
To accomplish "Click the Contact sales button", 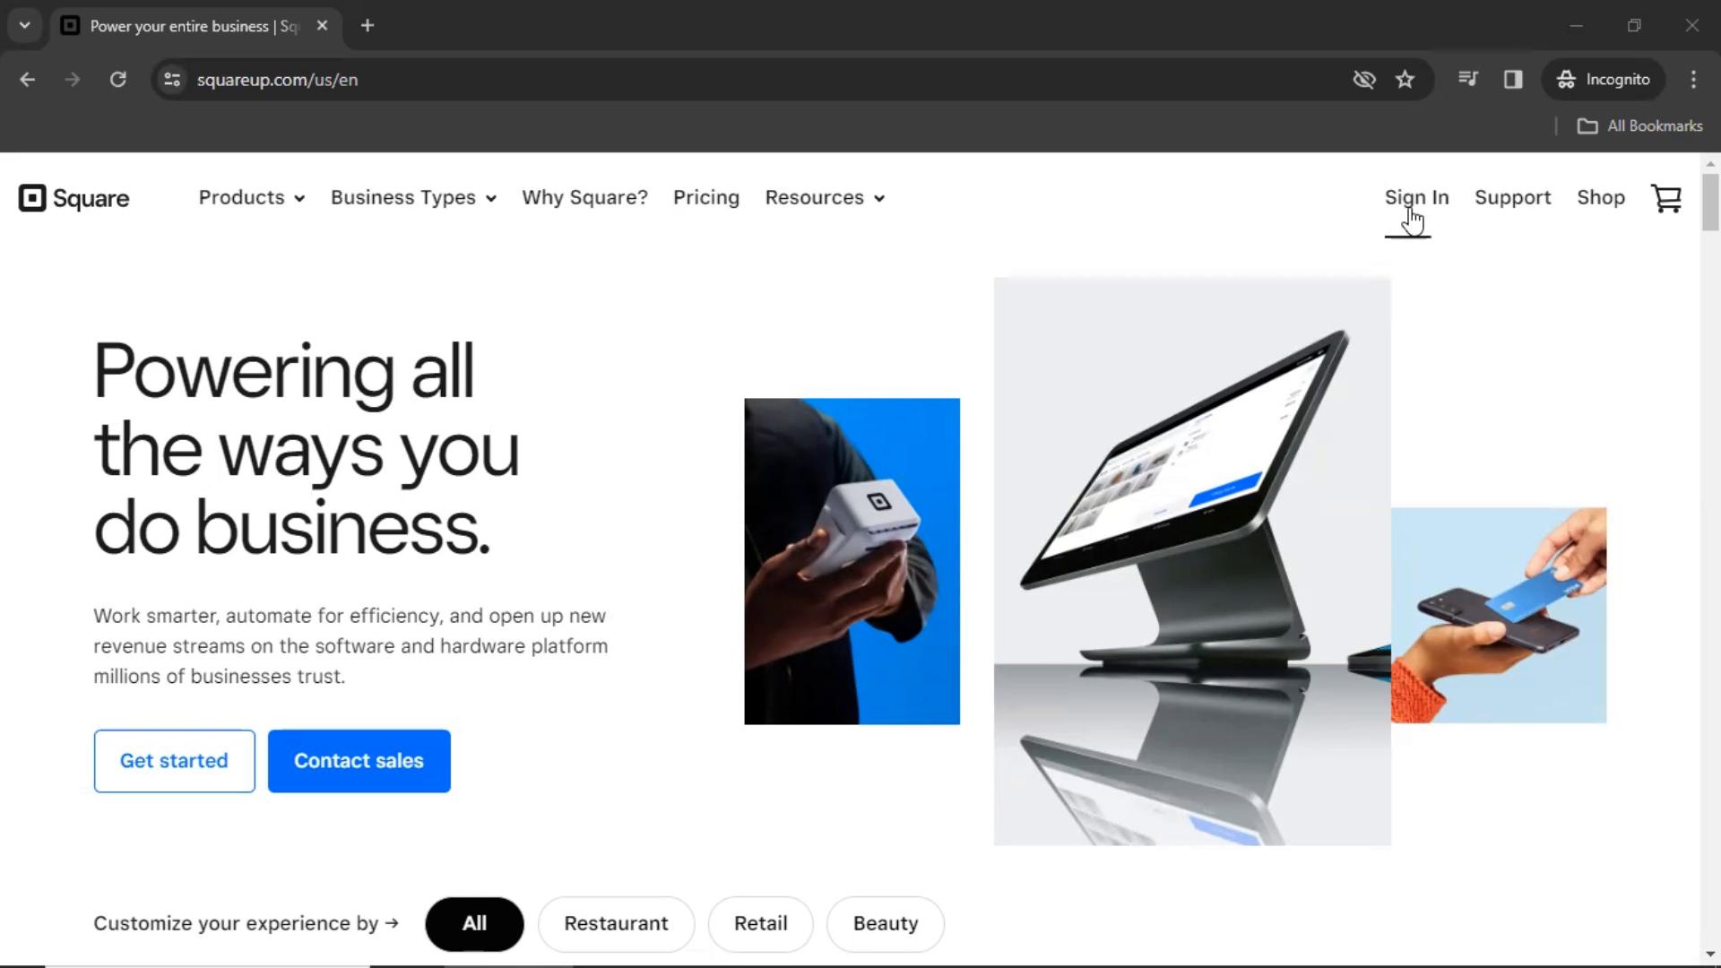I will pos(359,760).
